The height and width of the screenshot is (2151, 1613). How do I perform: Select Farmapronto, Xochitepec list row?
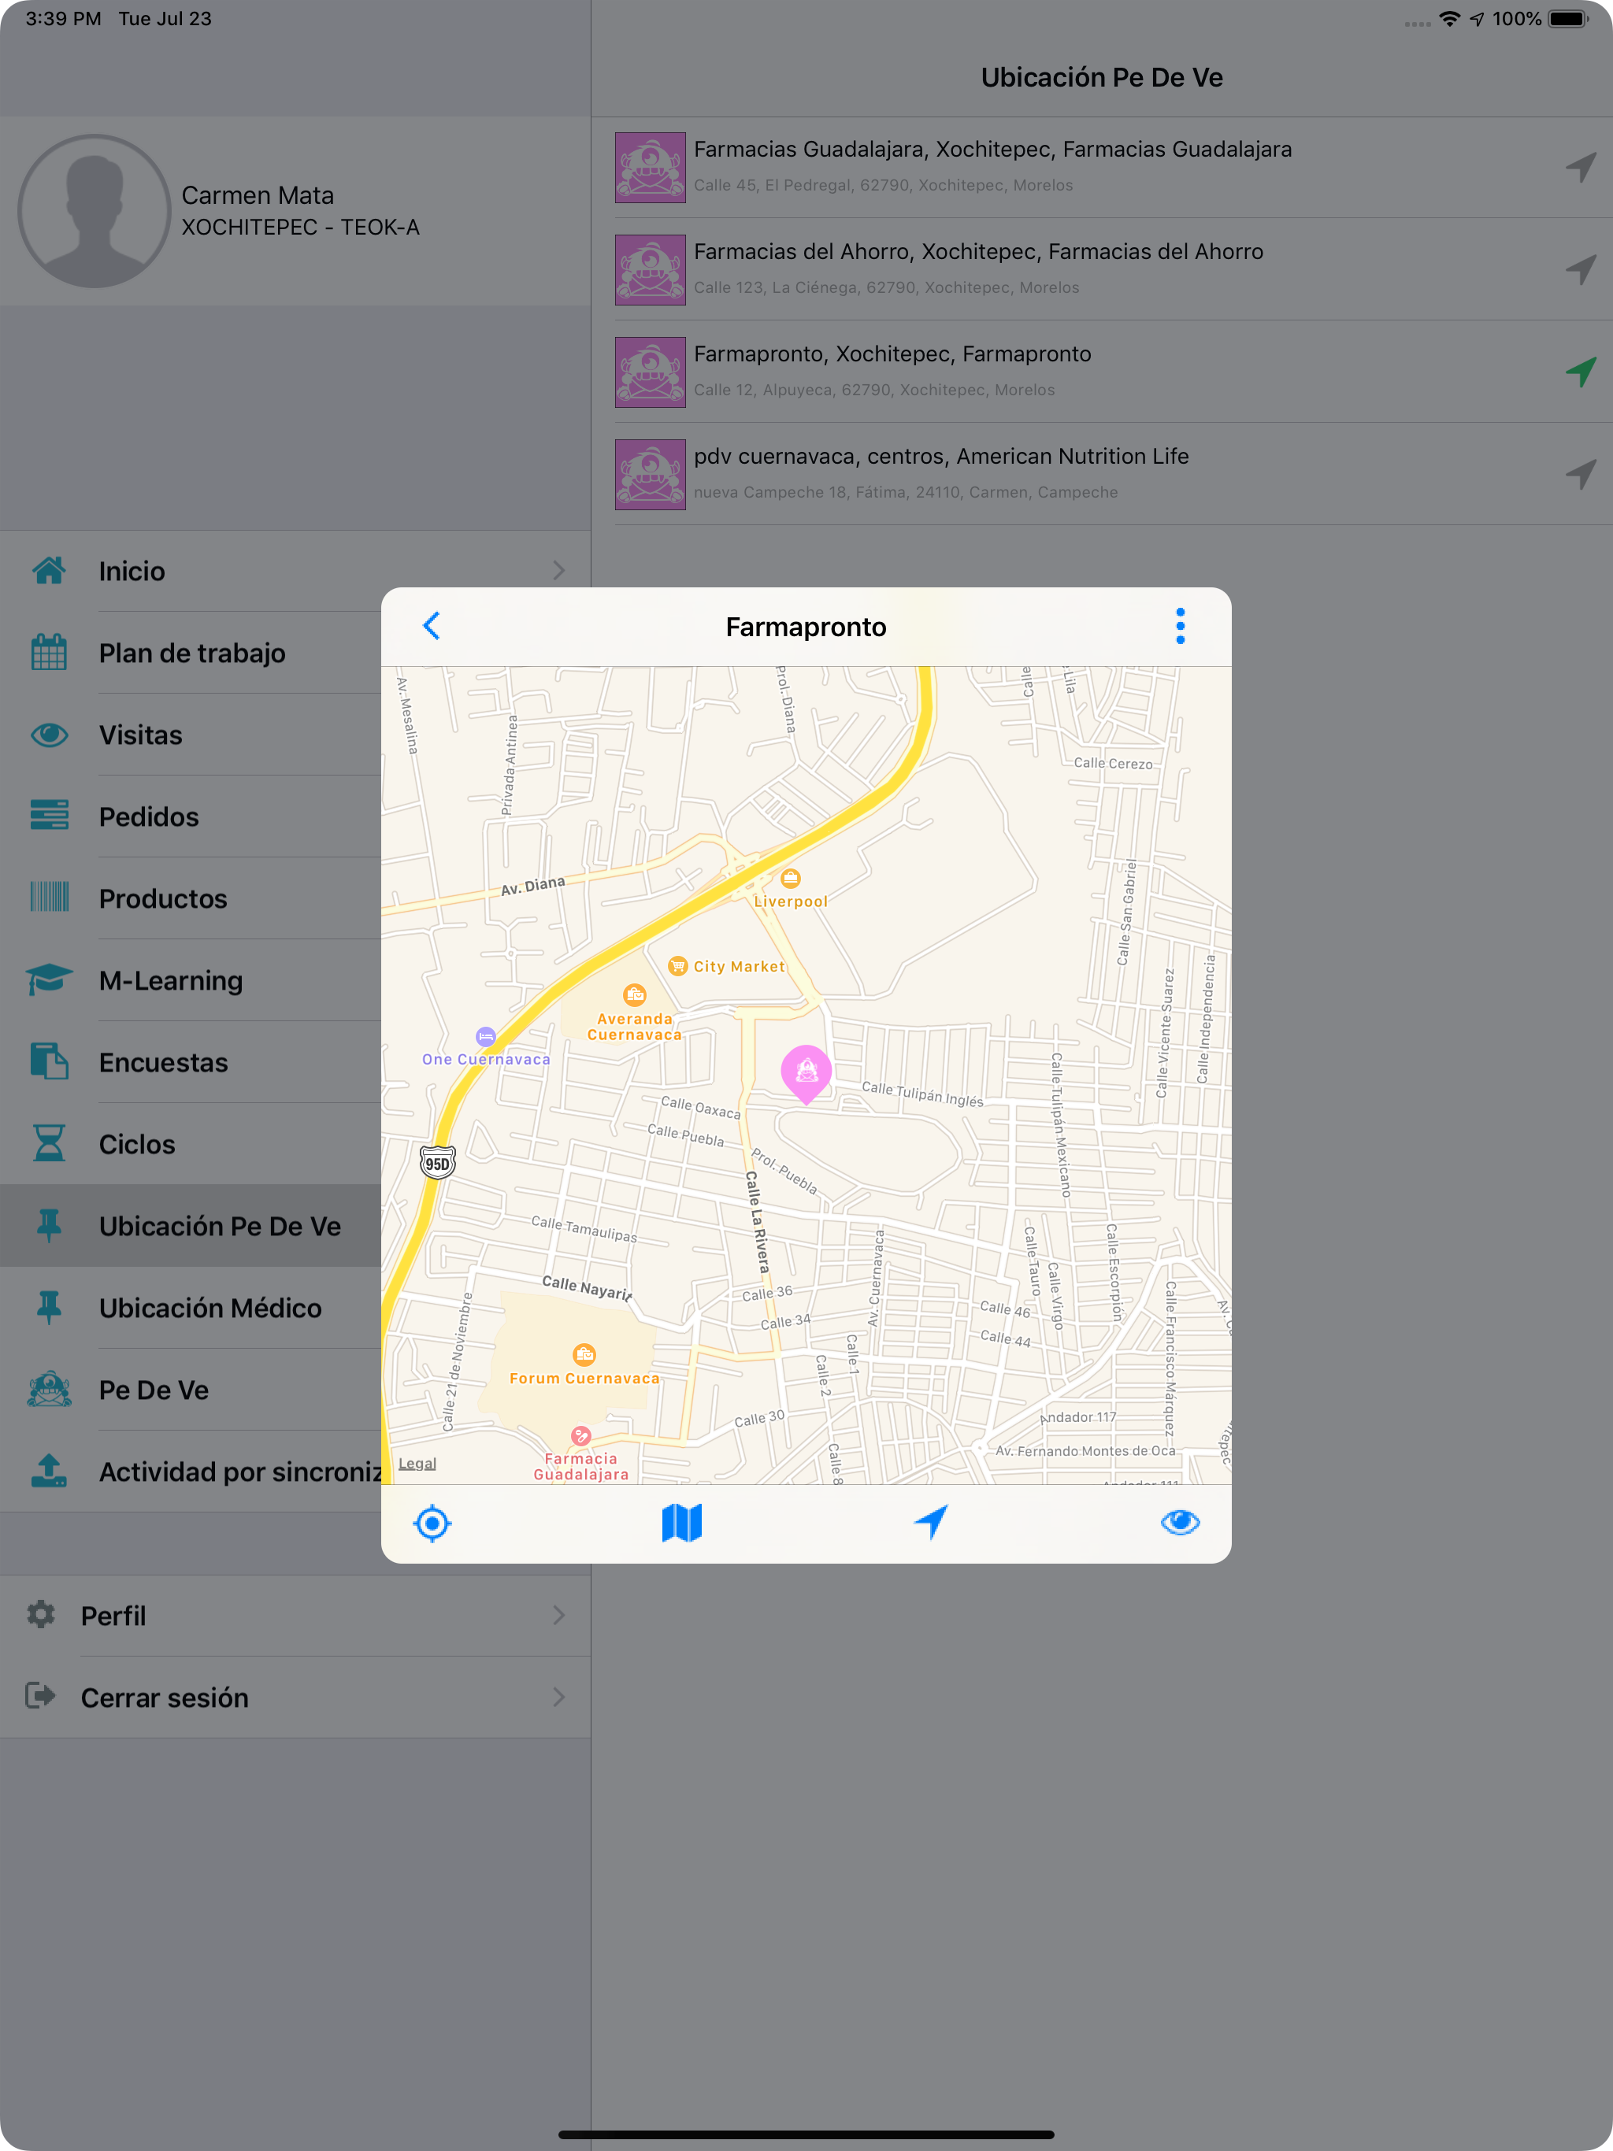click(x=1101, y=372)
